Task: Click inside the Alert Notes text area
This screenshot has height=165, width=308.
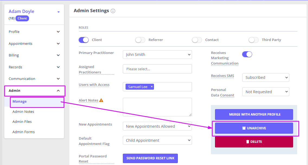Action: click(x=157, y=107)
